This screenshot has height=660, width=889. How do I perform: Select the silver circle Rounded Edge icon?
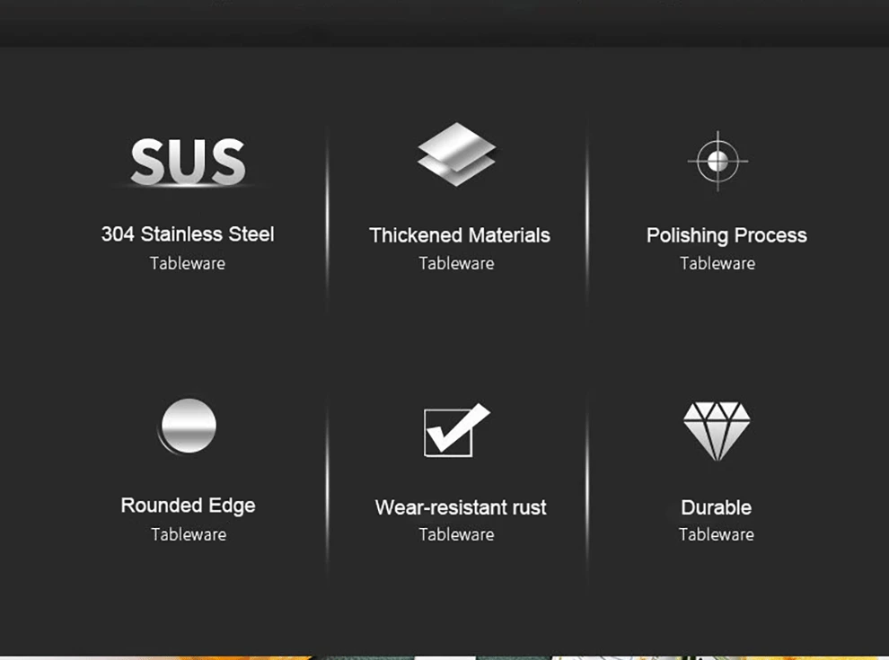(x=188, y=426)
